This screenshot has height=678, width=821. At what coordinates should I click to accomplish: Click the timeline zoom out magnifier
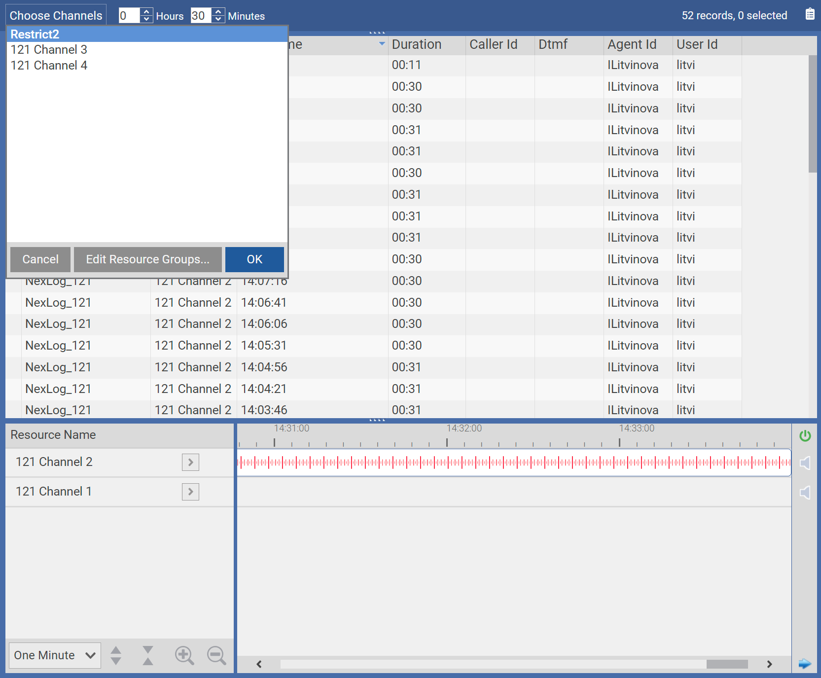pos(216,655)
